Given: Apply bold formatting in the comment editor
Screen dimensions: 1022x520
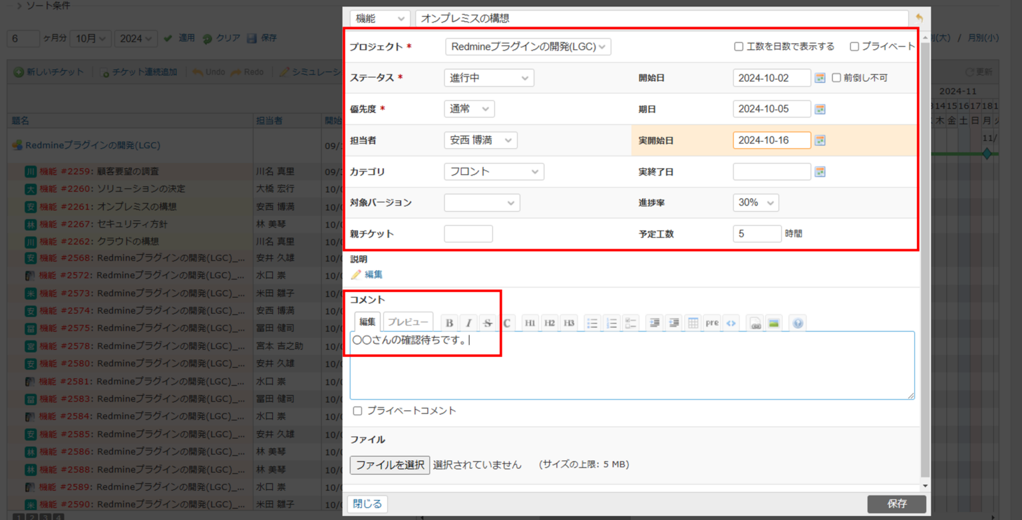Looking at the screenshot, I should [449, 323].
